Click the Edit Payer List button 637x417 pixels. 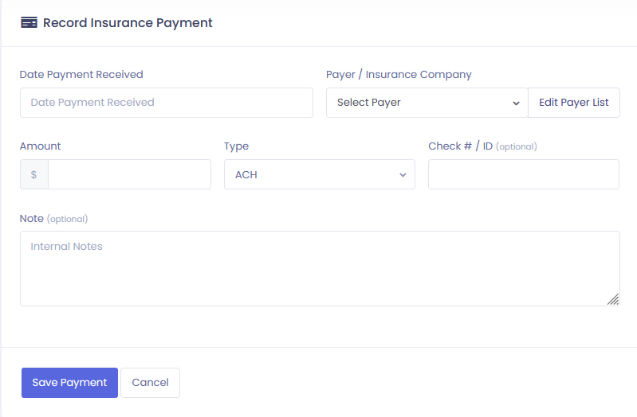(574, 103)
